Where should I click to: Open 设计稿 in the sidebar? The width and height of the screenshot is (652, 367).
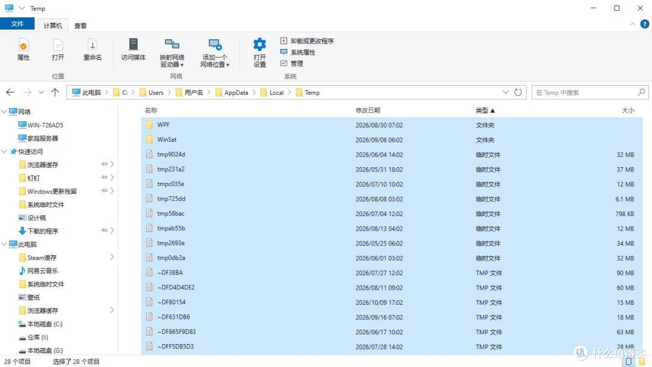coord(32,217)
